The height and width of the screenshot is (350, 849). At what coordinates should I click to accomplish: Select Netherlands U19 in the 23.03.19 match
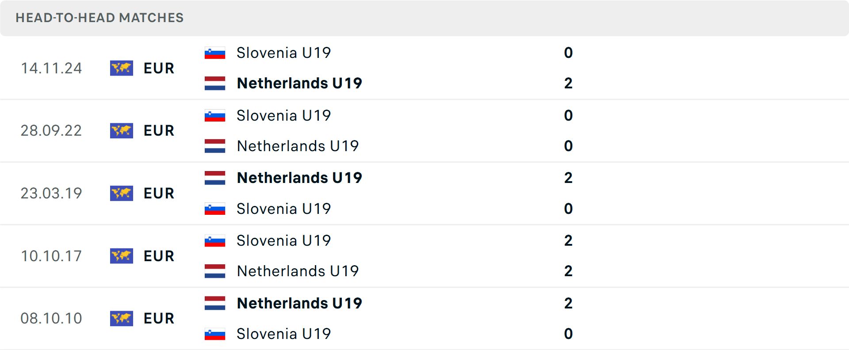(x=299, y=178)
